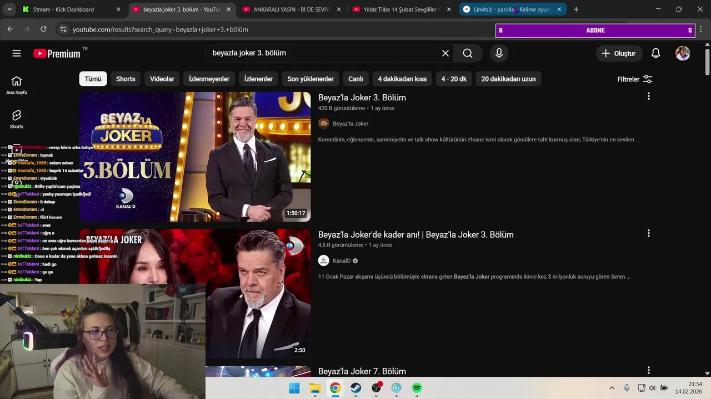
Task: Open a new browser tab with the plus button
Action: coord(576,9)
